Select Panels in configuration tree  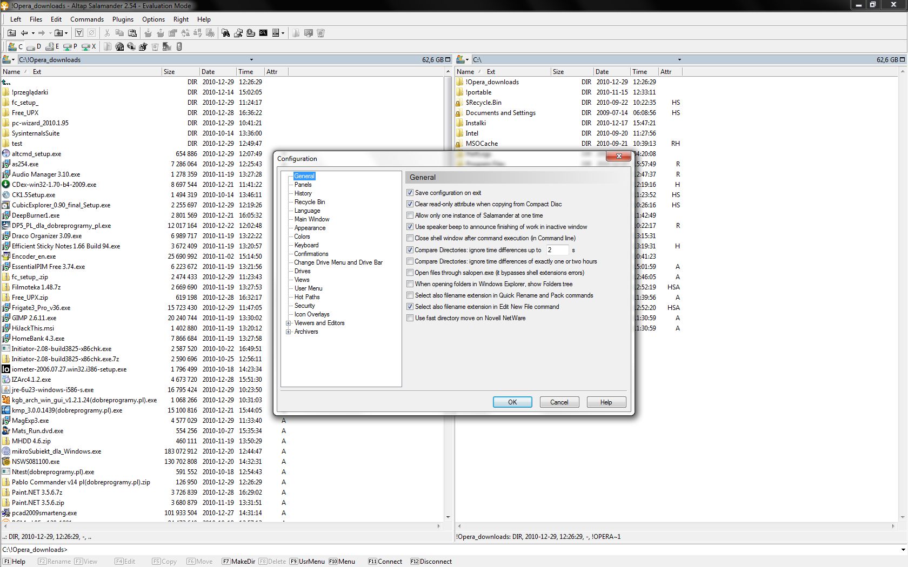(303, 185)
